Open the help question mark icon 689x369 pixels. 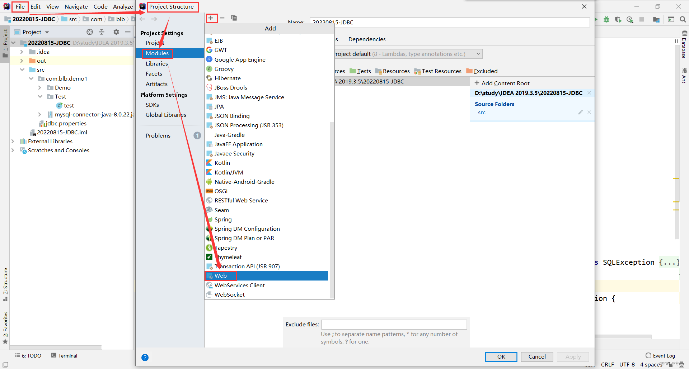point(145,357)
